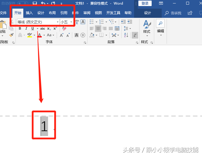
Task: Open borders dropdown arrow
Action: tap(106, 35)
